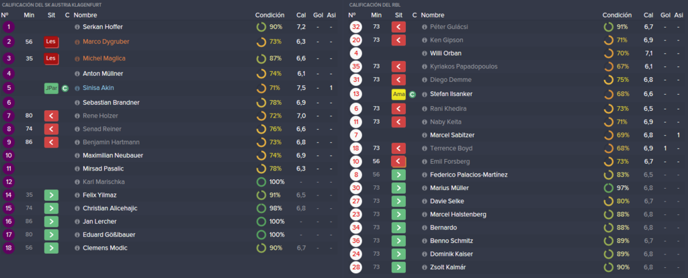Click Péter Gulácsi's red substituted-off arrow

[399, 27]
